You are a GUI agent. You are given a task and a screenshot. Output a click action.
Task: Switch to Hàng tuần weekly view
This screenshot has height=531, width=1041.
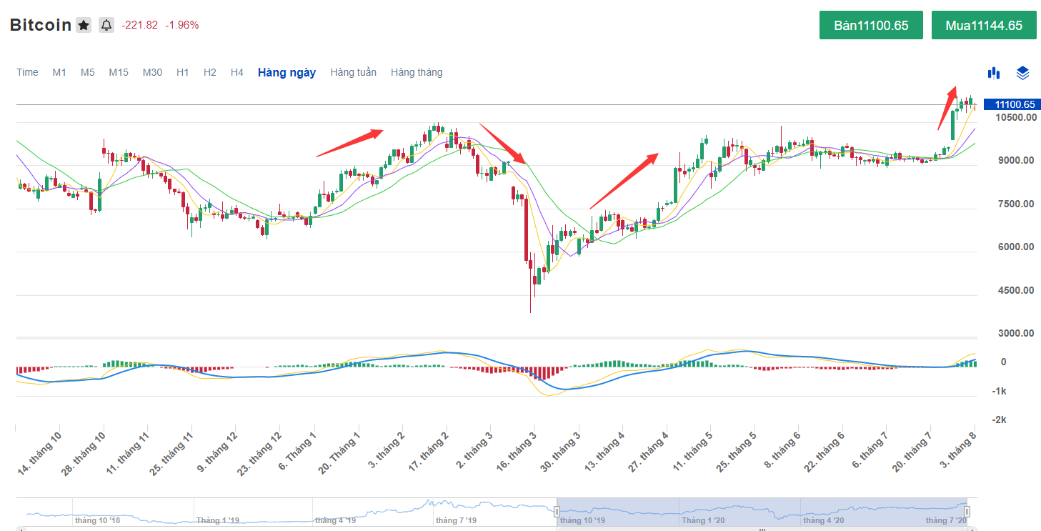click(x=353, y=72)
